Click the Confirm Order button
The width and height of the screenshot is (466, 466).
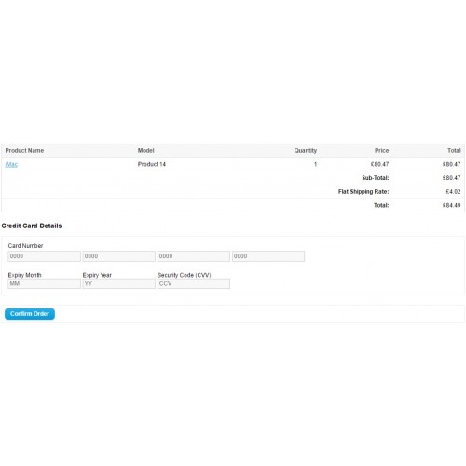(x=30, y=314)
